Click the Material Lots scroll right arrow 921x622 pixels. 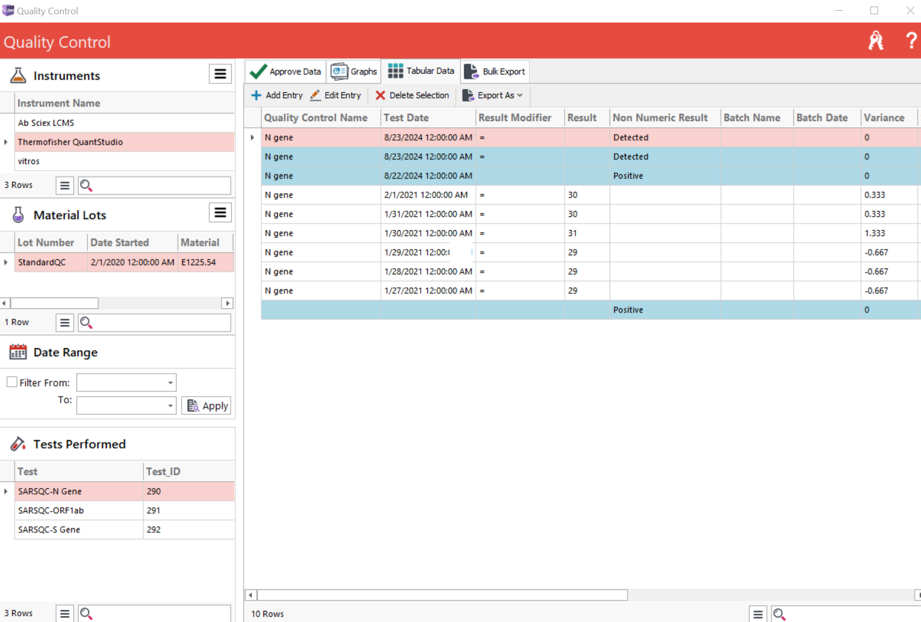(x=227, y=303)
